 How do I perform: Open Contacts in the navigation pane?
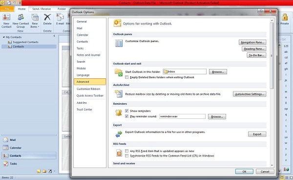[29, 156]
